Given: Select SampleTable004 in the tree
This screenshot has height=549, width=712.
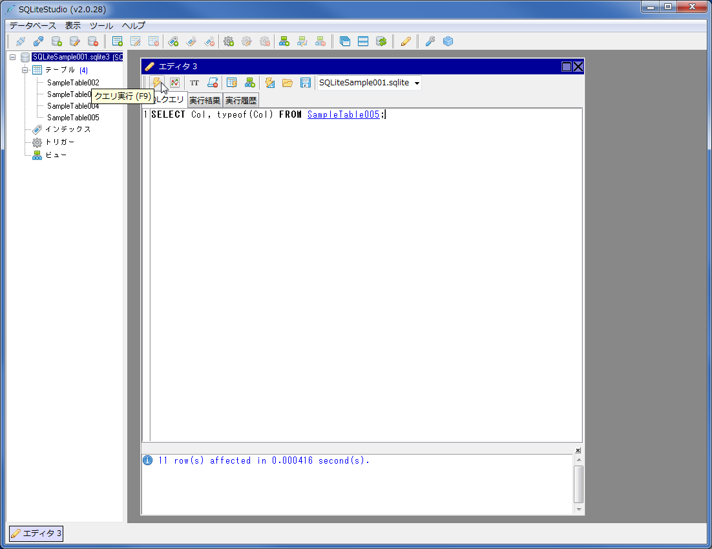Looking at the screenshot, I should click(x=73, y=106).
